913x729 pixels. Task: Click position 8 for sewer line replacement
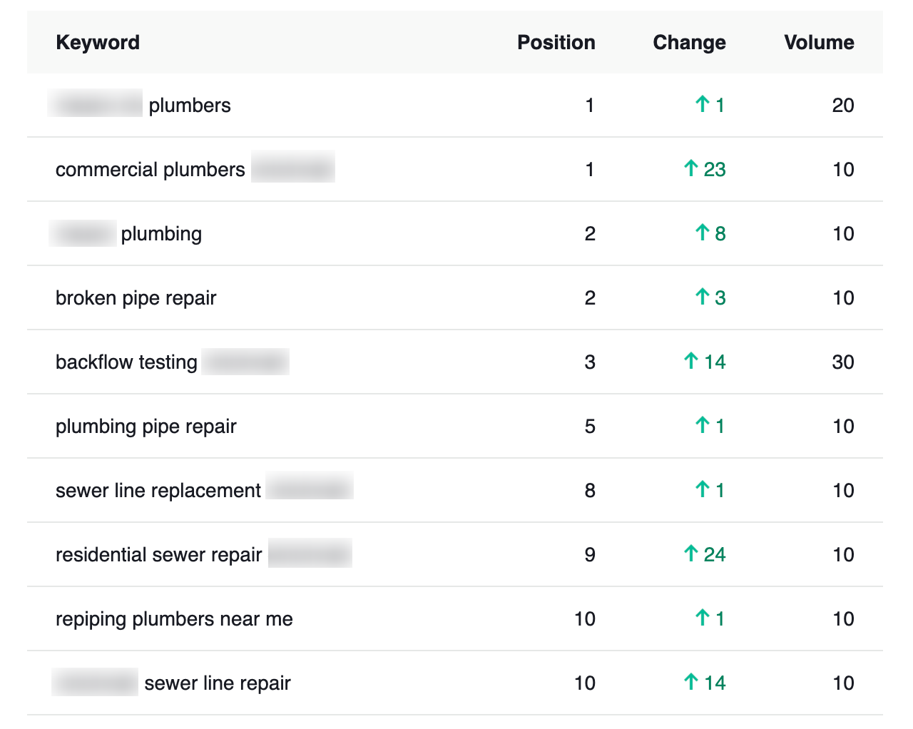(590, 491)
